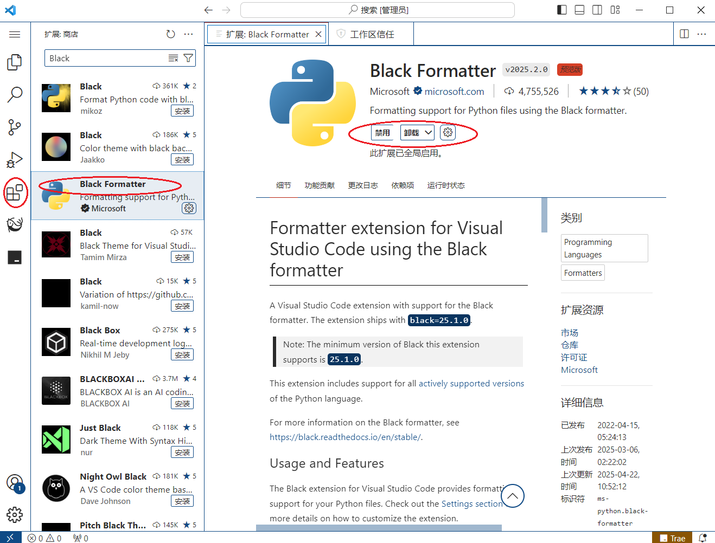Select the 更改日志 tab
The image size is (715, 543).
363,185
